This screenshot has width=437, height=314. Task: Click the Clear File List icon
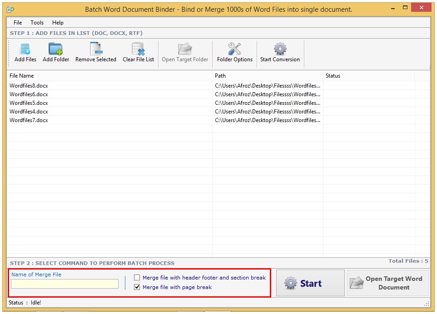[138, 49]
